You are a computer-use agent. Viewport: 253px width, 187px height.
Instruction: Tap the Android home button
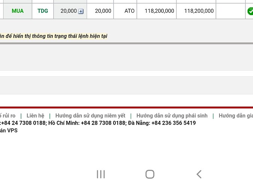click(150, 174)
